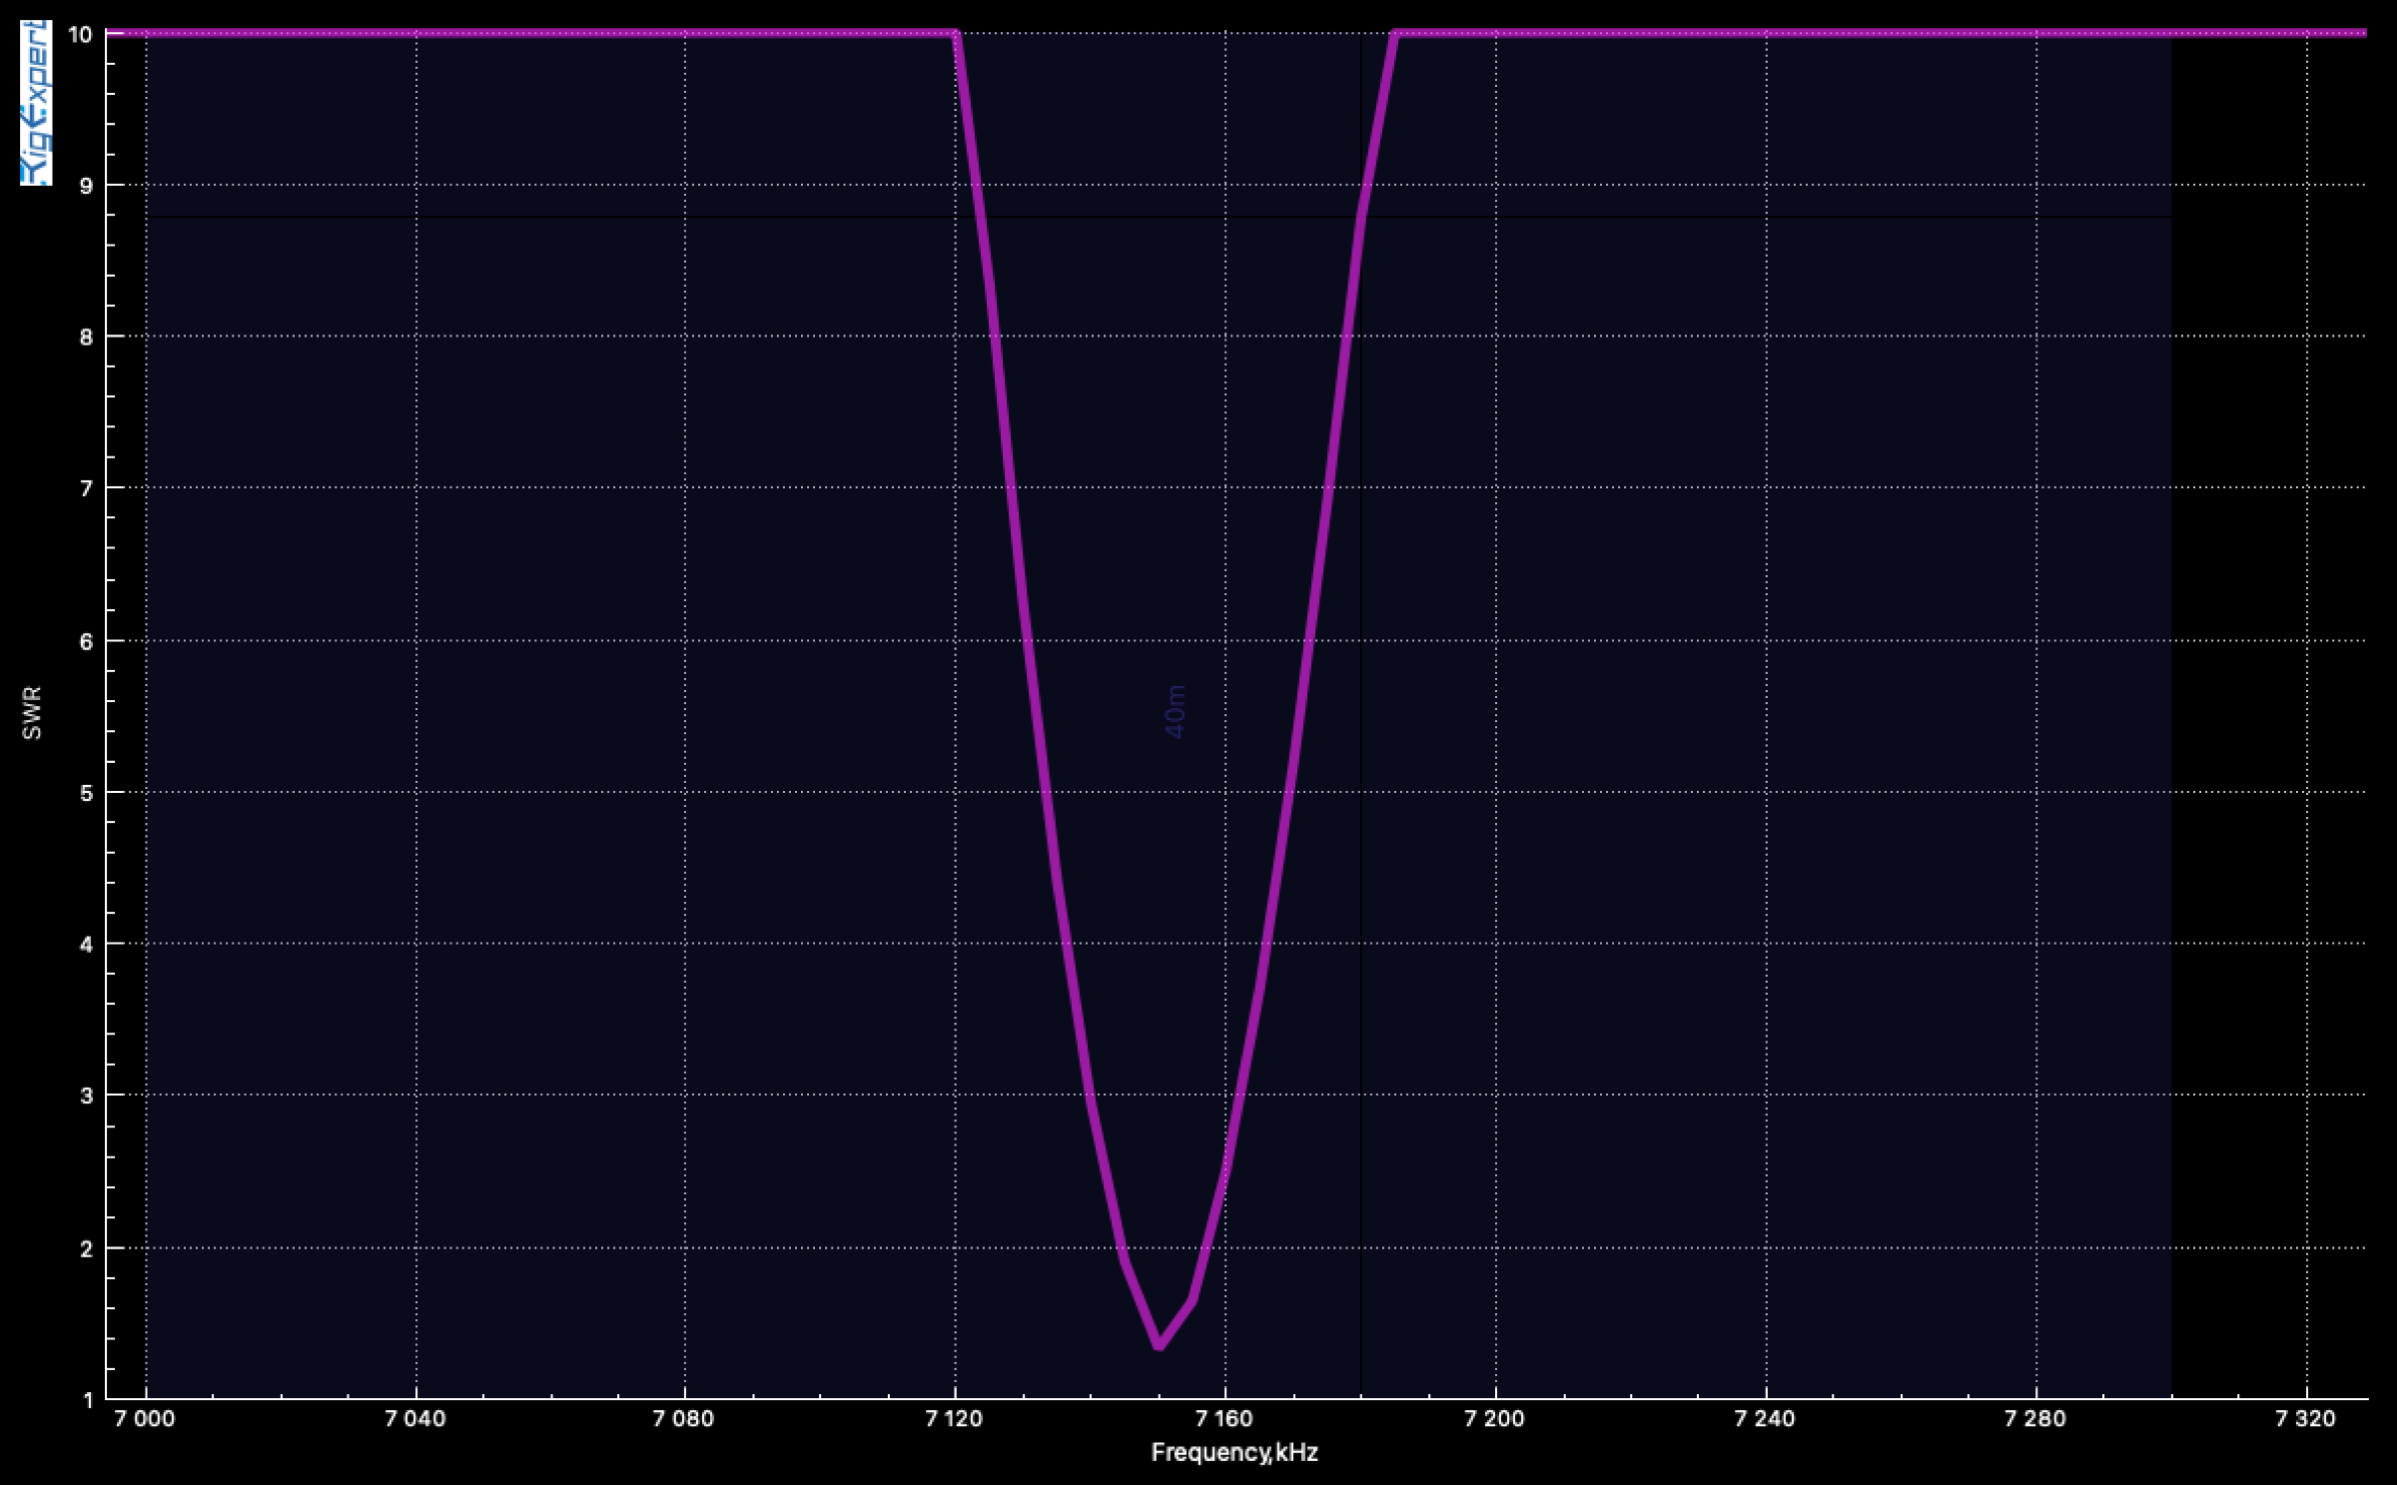This screenshot has width=2397, height=1485.
Task: Click the 7 240 frequency label
Action: (x=1765, y=1419)
